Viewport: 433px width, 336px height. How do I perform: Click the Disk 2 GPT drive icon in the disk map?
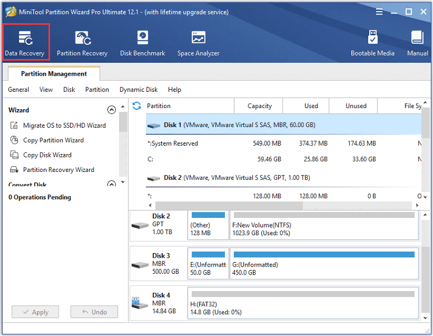(140, 225)
